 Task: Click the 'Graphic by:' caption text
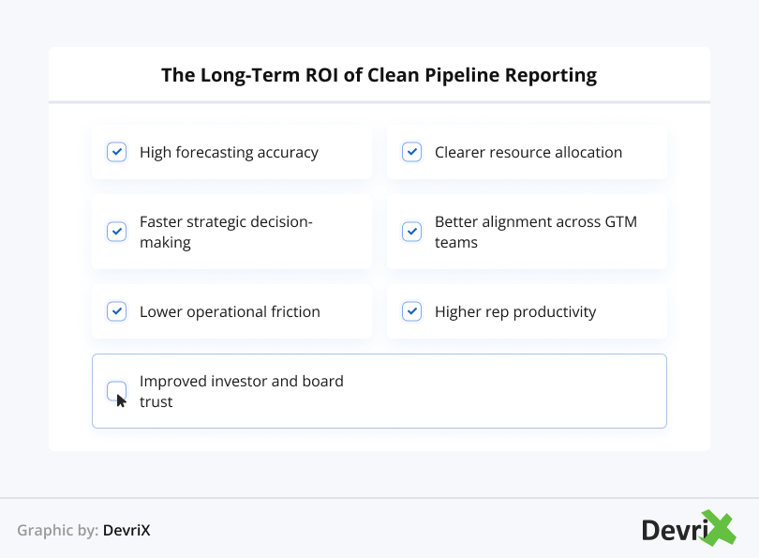click(58, 531)
